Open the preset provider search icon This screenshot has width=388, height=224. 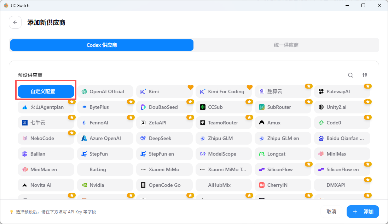click(x=351, y=75)
